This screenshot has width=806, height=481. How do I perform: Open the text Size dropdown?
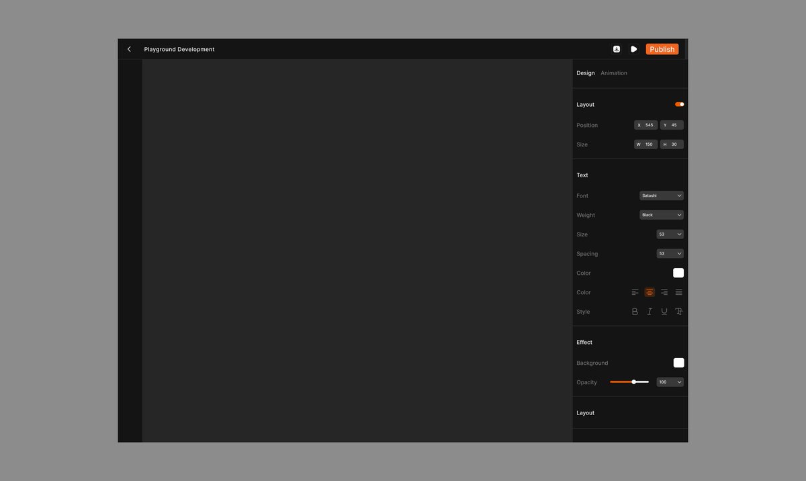(670, 234)
